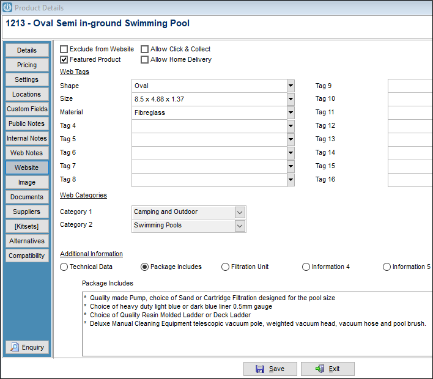Choose the Filtration Unit radio option
Viewport: 433px width, 379px height.
[x=225, y=267]
